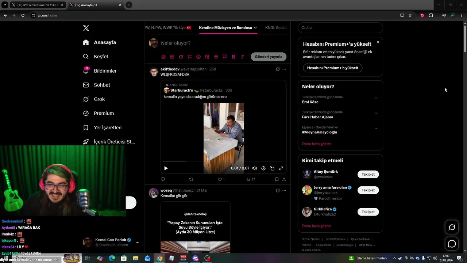Image resolution: width=467 pixels, height=263 pixels.
Task: Enter video fullscreen mode
Action: [281, 168]
